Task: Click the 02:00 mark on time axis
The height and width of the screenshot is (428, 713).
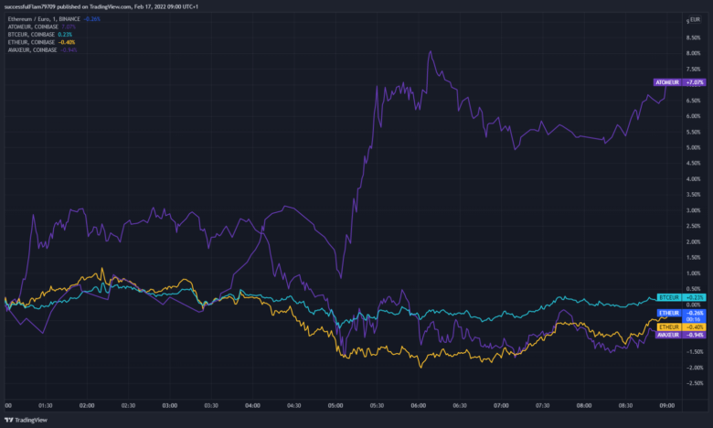Action: 88,404
